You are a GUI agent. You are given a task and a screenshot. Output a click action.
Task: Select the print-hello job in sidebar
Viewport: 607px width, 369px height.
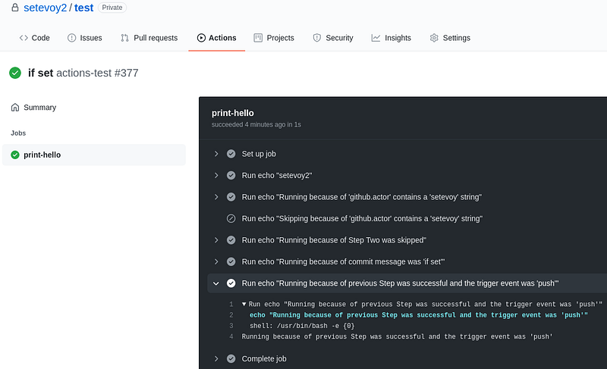[x=94, y=155]
